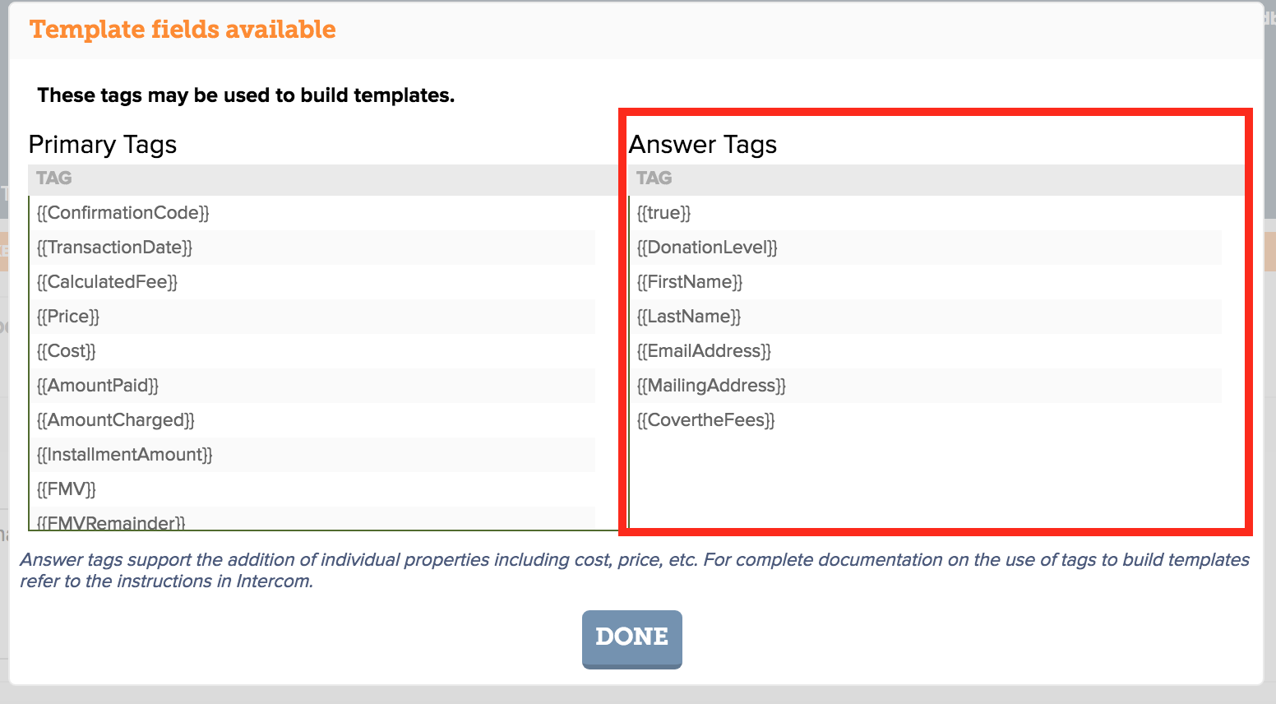Select the {{InstallmentAmount}} tag
This screenshot has width=1276, height=704.
(x=125, y=455)
